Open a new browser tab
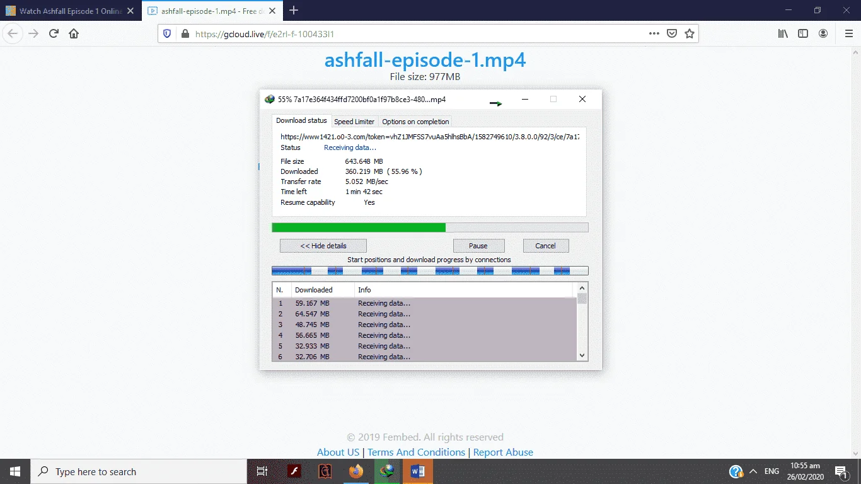 [294, 10]
